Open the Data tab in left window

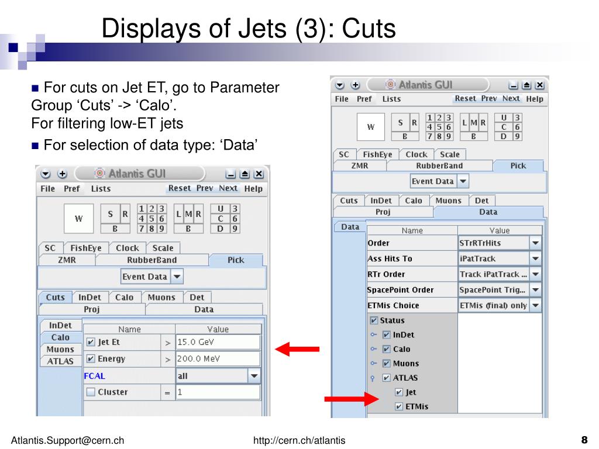(204, 309)
